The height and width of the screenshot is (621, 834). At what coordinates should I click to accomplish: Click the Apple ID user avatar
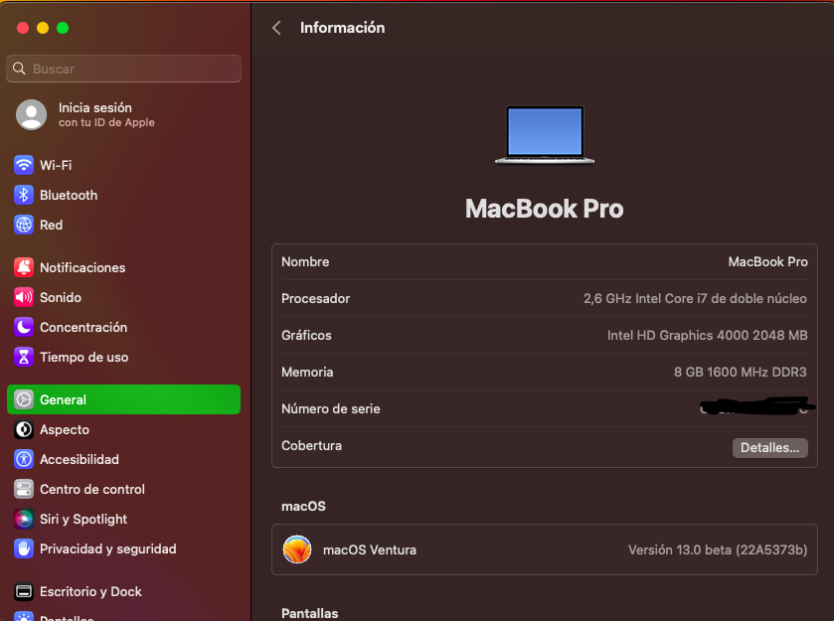[32, 114]
